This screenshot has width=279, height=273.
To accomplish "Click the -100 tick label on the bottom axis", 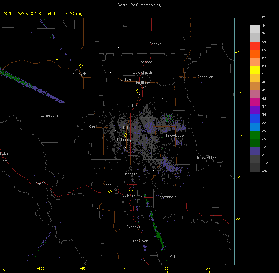I will click(x=40, y=268).
